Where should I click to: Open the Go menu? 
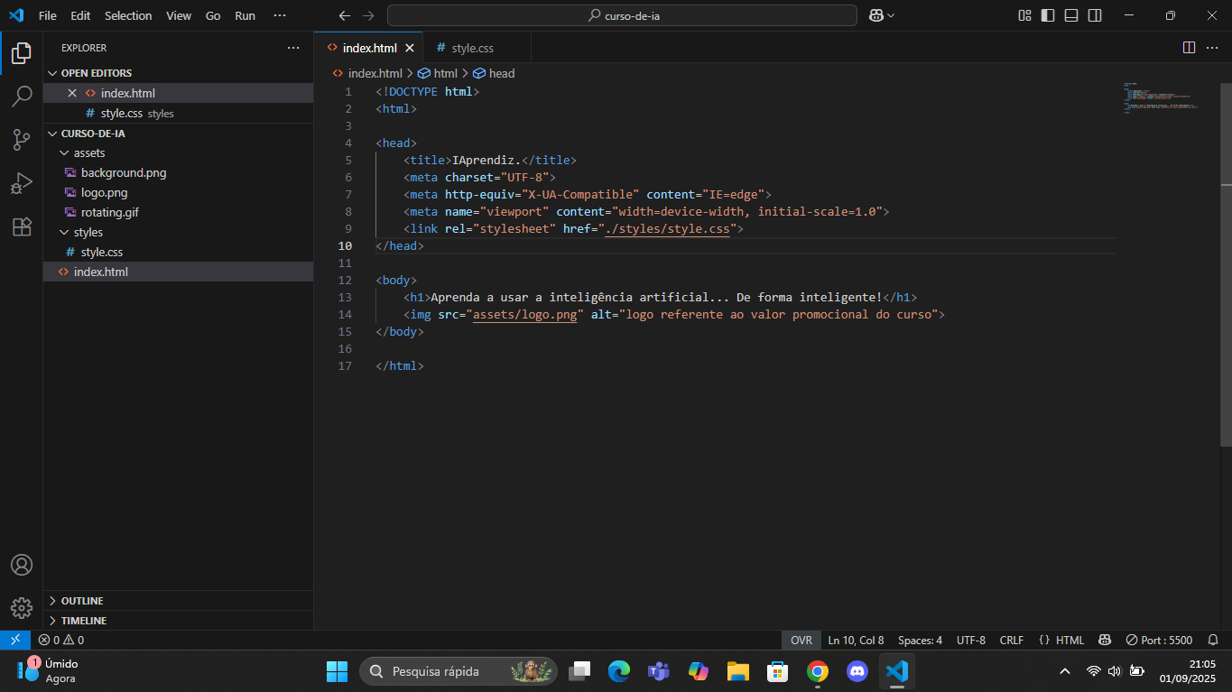click(213, 15)
